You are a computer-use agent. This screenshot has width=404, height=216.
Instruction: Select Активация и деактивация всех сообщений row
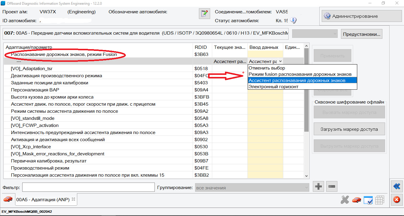click(154, 139)
